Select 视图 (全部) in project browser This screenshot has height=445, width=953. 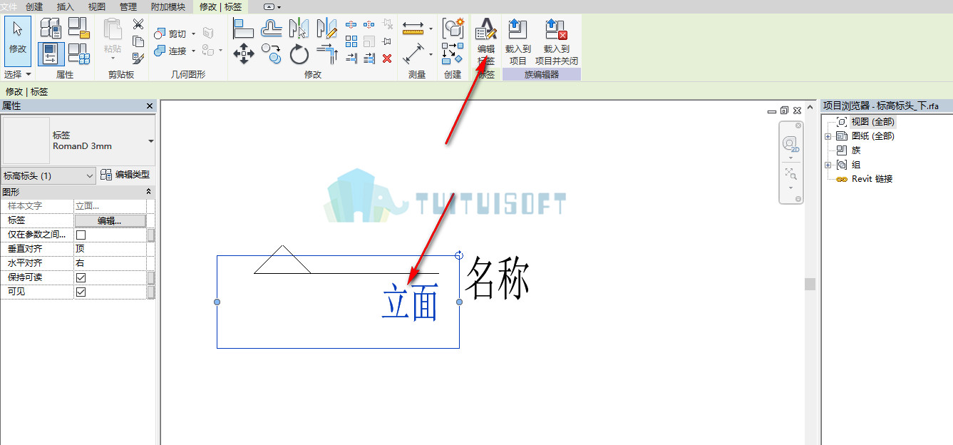click(872, 122)
